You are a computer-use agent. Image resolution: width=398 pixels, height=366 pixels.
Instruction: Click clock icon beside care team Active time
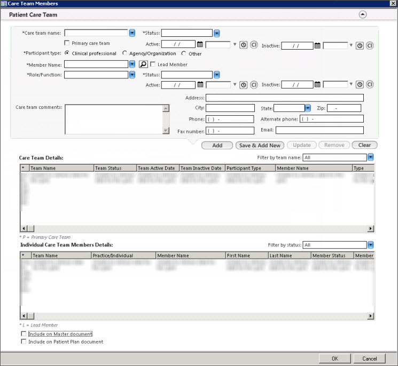click(243, 45)
